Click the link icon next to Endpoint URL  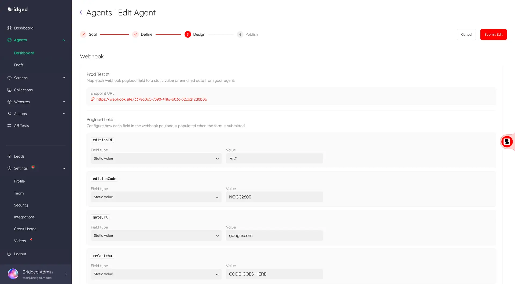pyautogui.click(x=93, y=99)
